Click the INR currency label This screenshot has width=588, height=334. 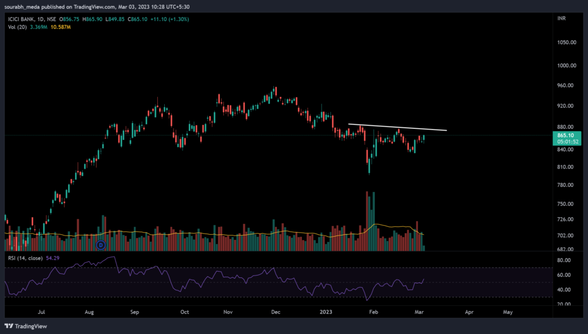pos(562,18)
